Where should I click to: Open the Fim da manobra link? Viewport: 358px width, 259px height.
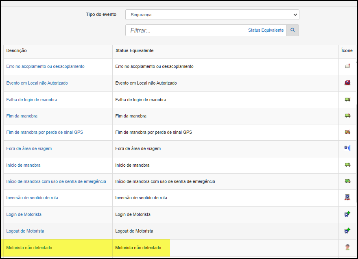coord(22,116)
